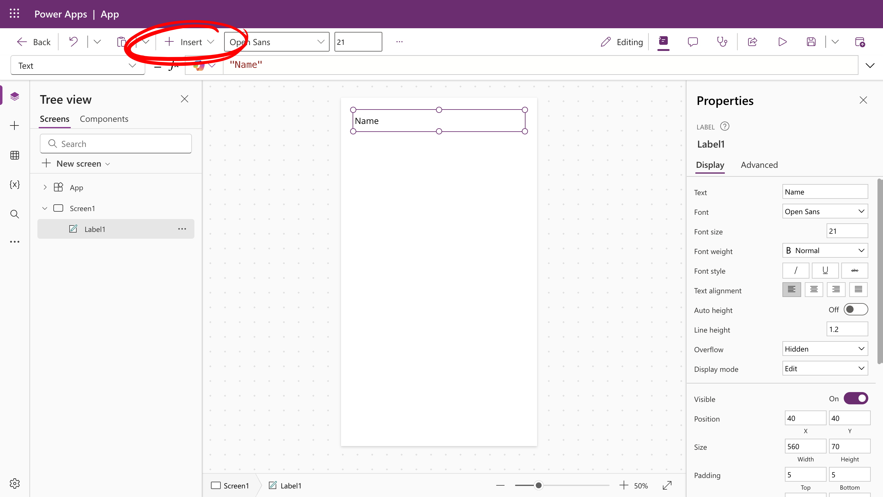Click the Comments speech bubble icon
Viewport: 883px width, 497px height.
(692, 42)
